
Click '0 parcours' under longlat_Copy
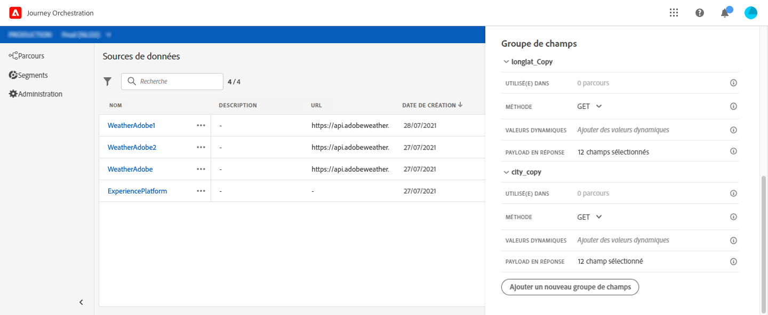coord(593,83)
